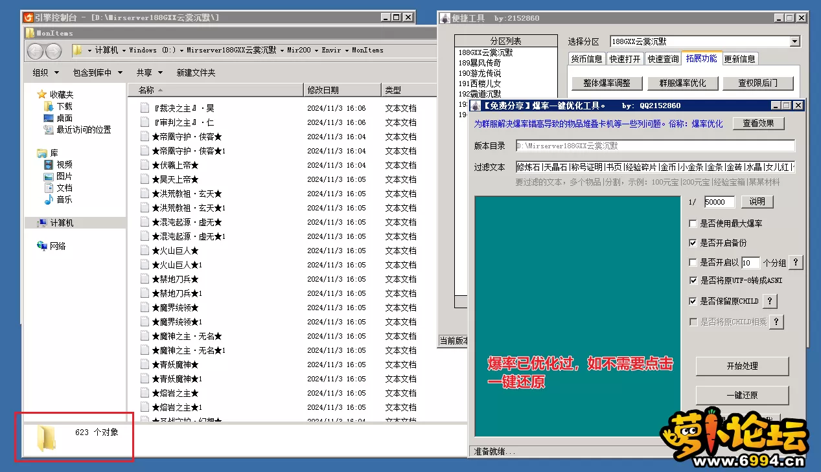
Task: Click the 引擎控制台 title bar icon
Action: coord(28,17)
